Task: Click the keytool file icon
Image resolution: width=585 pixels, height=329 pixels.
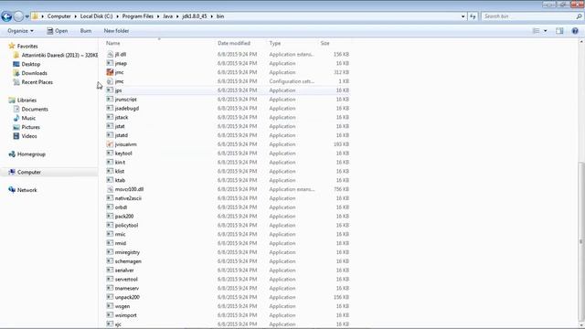Action: tap(110, 154)
